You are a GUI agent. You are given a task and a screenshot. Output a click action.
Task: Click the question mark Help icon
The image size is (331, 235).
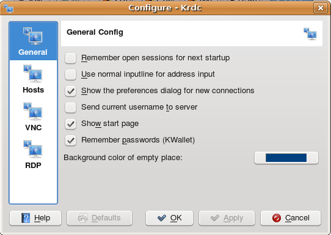click(26, 218)
